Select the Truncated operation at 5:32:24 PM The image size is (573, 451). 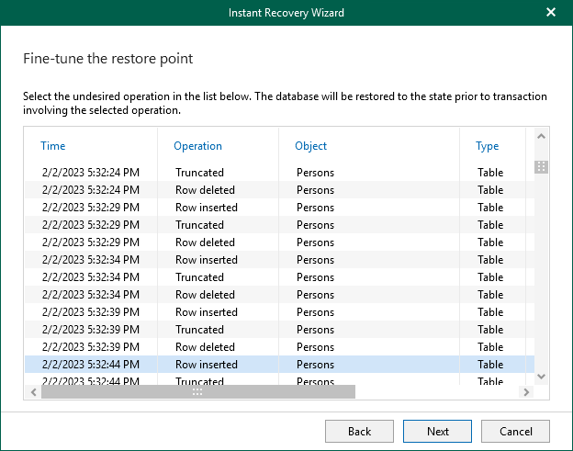199,173
